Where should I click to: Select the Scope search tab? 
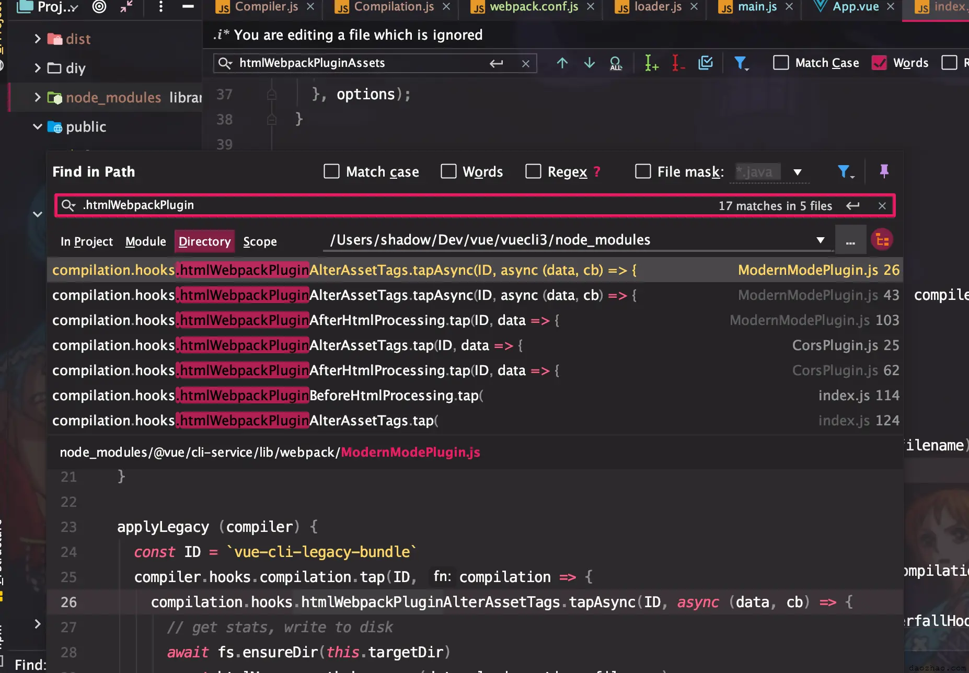coord(260,241)
